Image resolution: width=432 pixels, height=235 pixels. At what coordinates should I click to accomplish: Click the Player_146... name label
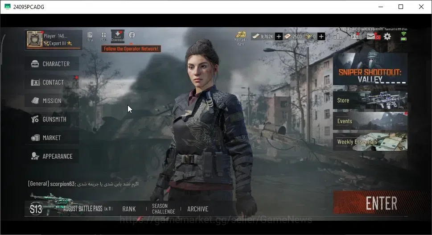tap(55, 36)
